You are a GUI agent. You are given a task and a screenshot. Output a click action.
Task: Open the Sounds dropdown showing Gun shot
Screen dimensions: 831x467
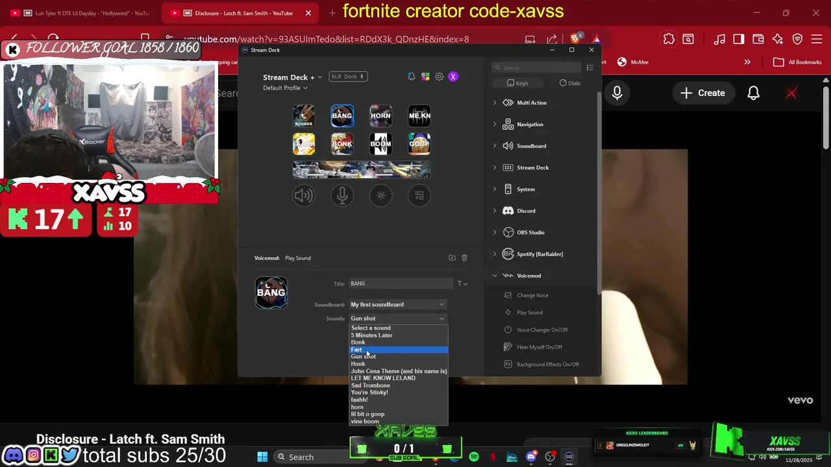397,318
